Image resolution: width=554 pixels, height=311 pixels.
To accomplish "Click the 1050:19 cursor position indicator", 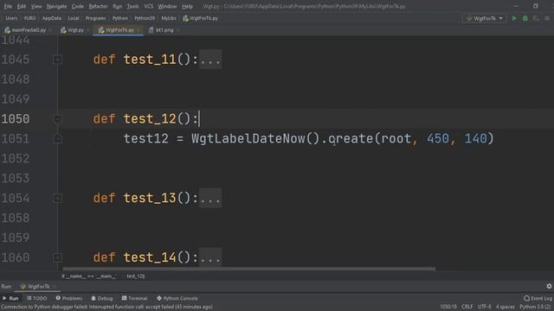I will (x=448, y=307).
